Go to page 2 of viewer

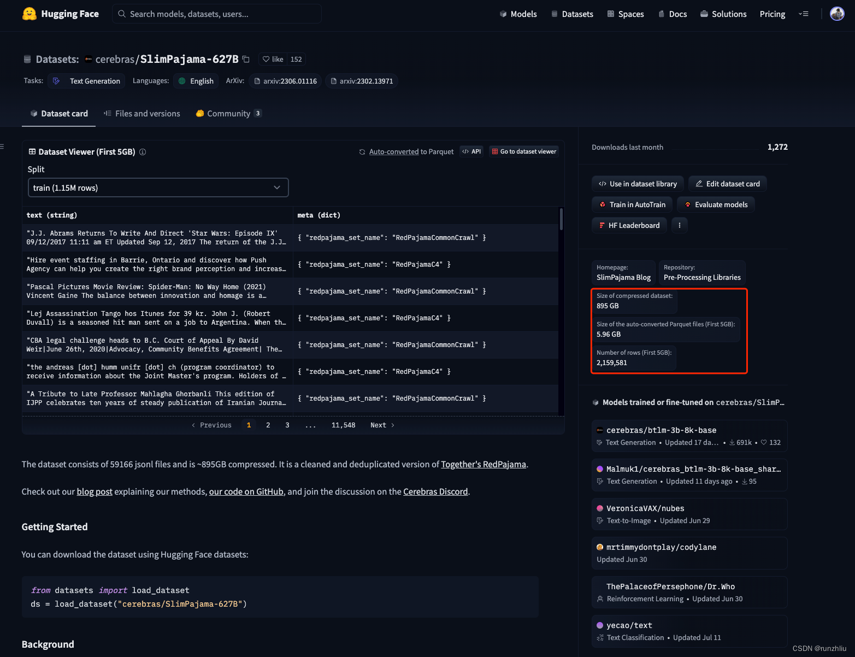click(268, 425)
